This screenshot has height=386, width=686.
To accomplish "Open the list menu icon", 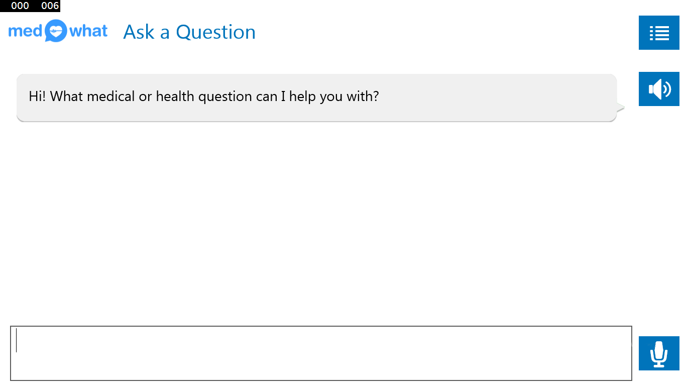I will coord(659,33).
